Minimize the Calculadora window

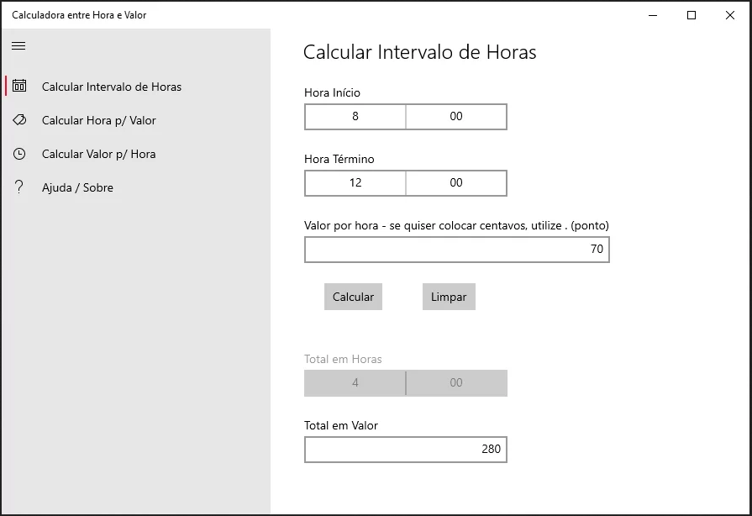pyautogui.click(x=653, y=15)
